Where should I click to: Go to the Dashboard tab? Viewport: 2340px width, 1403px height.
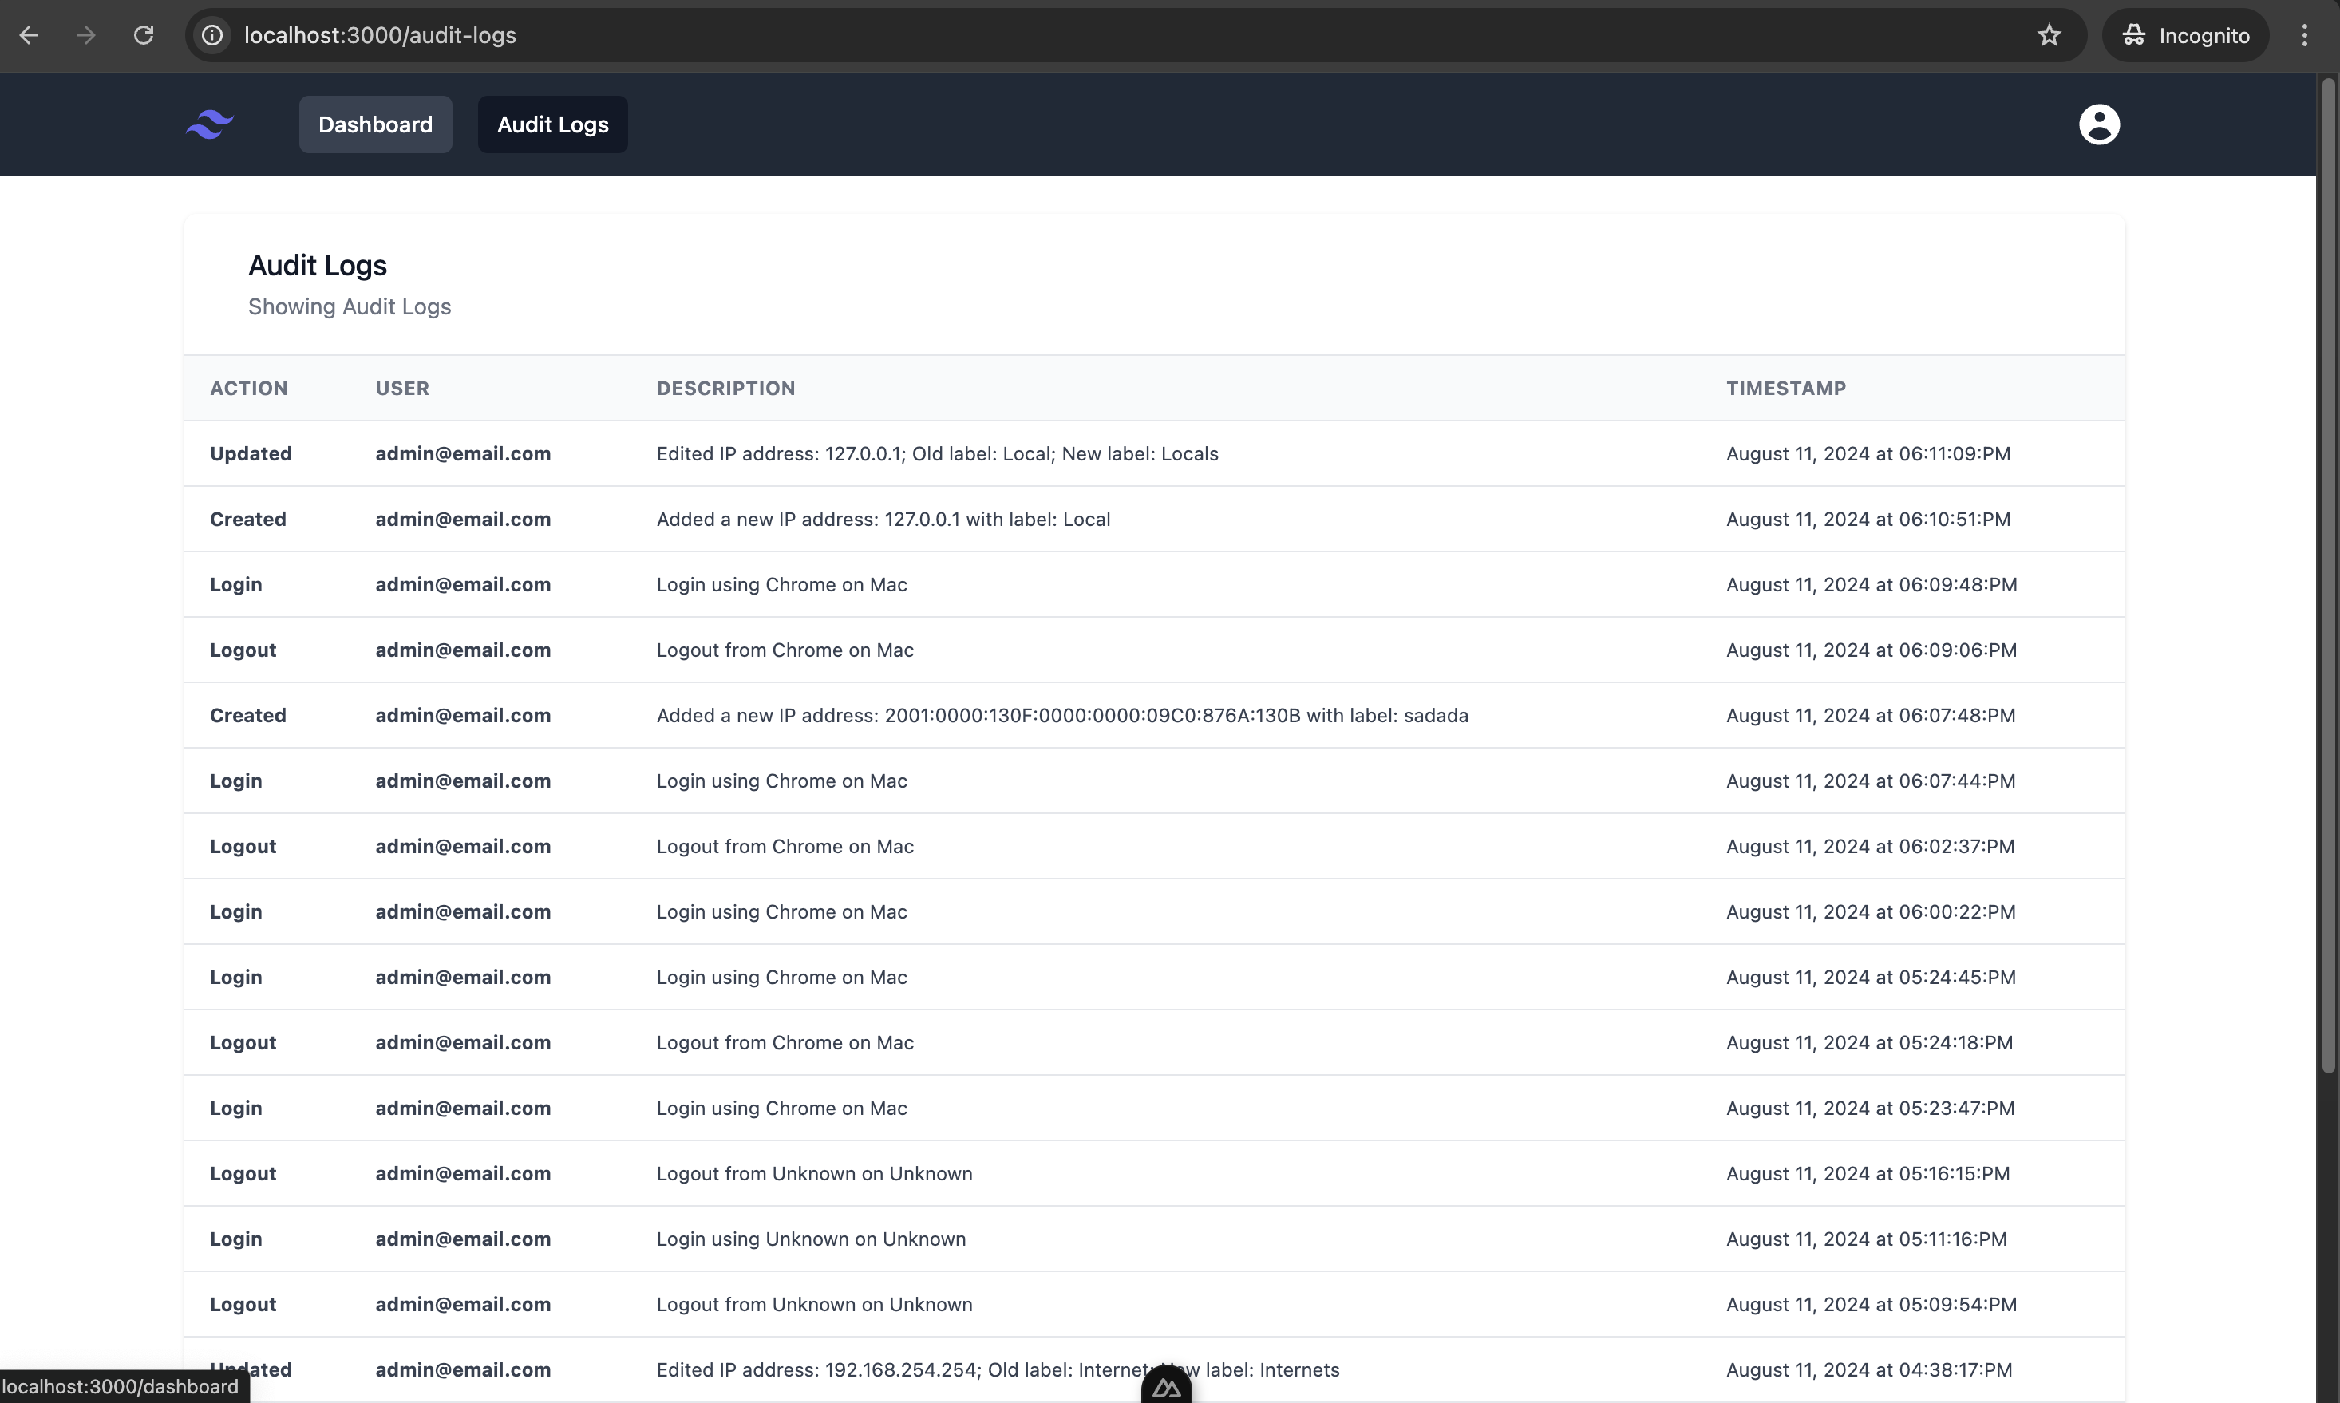(375, 124)
